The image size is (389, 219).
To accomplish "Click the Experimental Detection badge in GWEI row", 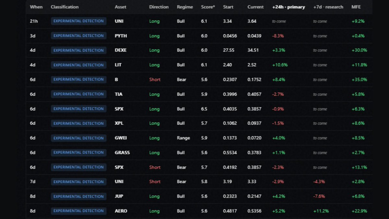I will click(x=78, y=138).
